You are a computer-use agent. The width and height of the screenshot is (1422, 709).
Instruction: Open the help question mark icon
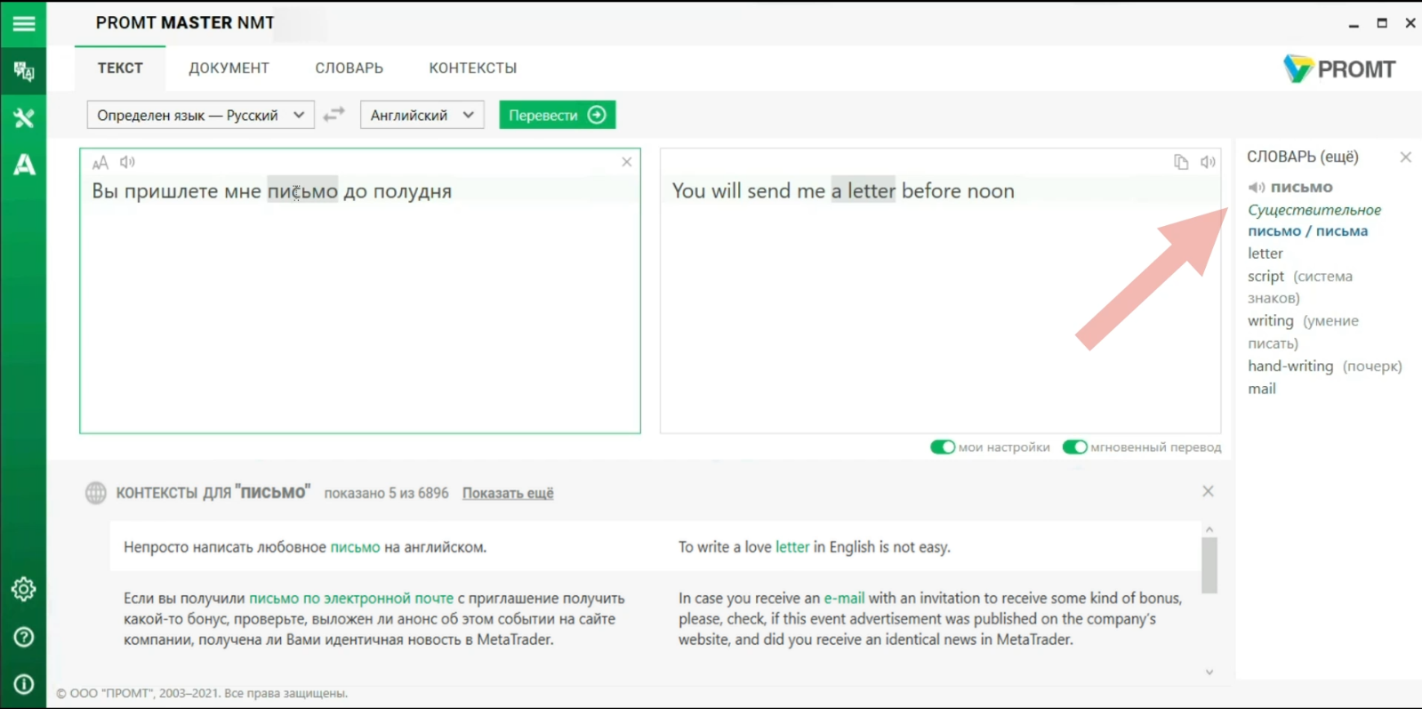24,637
